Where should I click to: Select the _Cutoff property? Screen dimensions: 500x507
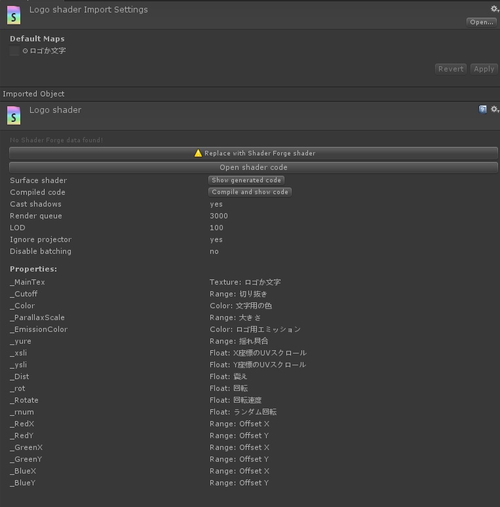pos(24,294)
